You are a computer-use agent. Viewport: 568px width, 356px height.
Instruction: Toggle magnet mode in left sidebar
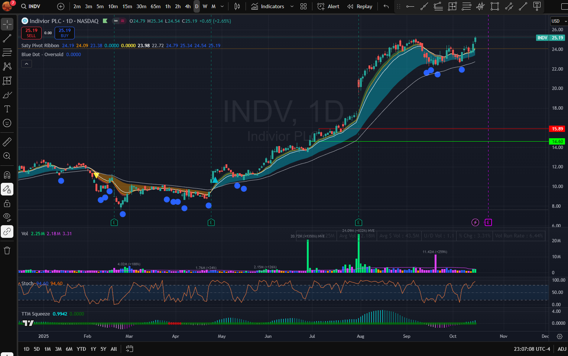7,175
